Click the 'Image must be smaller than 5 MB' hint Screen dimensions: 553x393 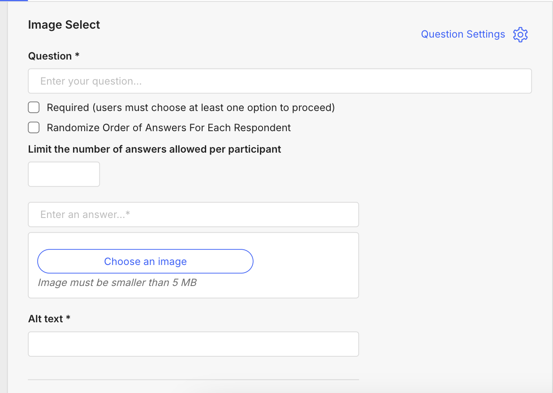117,282
